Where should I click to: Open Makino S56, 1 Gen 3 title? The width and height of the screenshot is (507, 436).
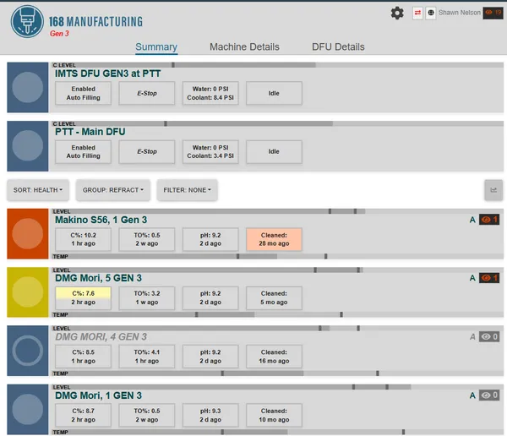(101, 220)
